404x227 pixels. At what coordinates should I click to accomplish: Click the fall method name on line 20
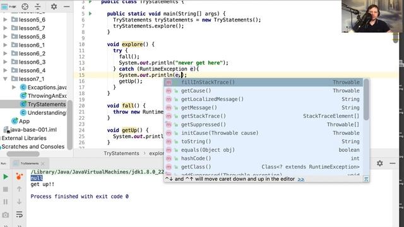(128, 106)
